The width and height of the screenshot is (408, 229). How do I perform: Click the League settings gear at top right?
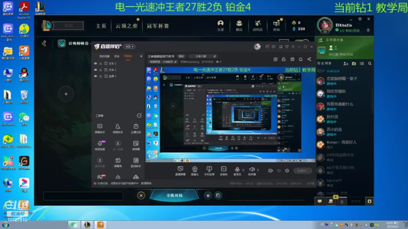[360, 19]
